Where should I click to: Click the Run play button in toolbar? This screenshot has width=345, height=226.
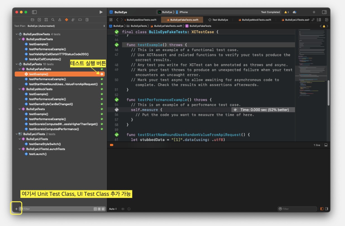101,12
